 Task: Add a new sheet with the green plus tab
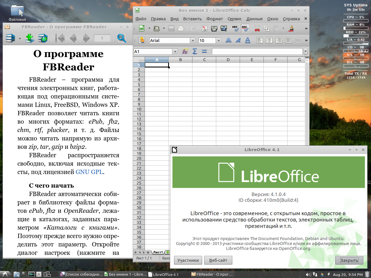click(168, 252)
